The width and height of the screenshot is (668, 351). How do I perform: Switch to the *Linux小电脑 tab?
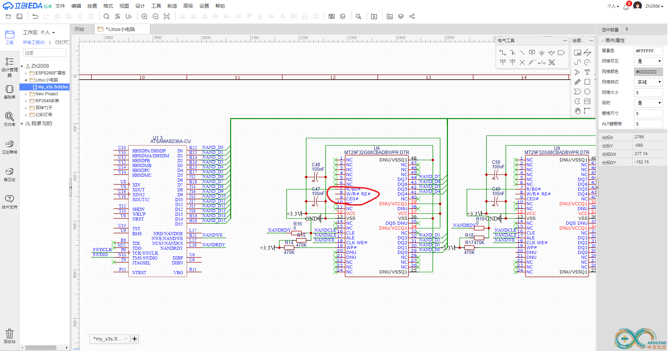coord(122,29)
